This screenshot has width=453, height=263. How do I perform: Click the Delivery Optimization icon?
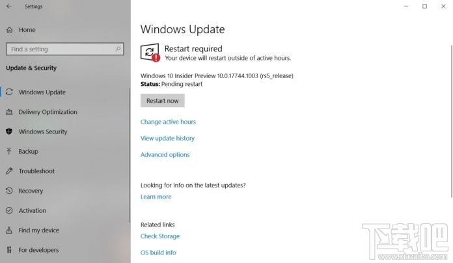(x=9, y=112)
